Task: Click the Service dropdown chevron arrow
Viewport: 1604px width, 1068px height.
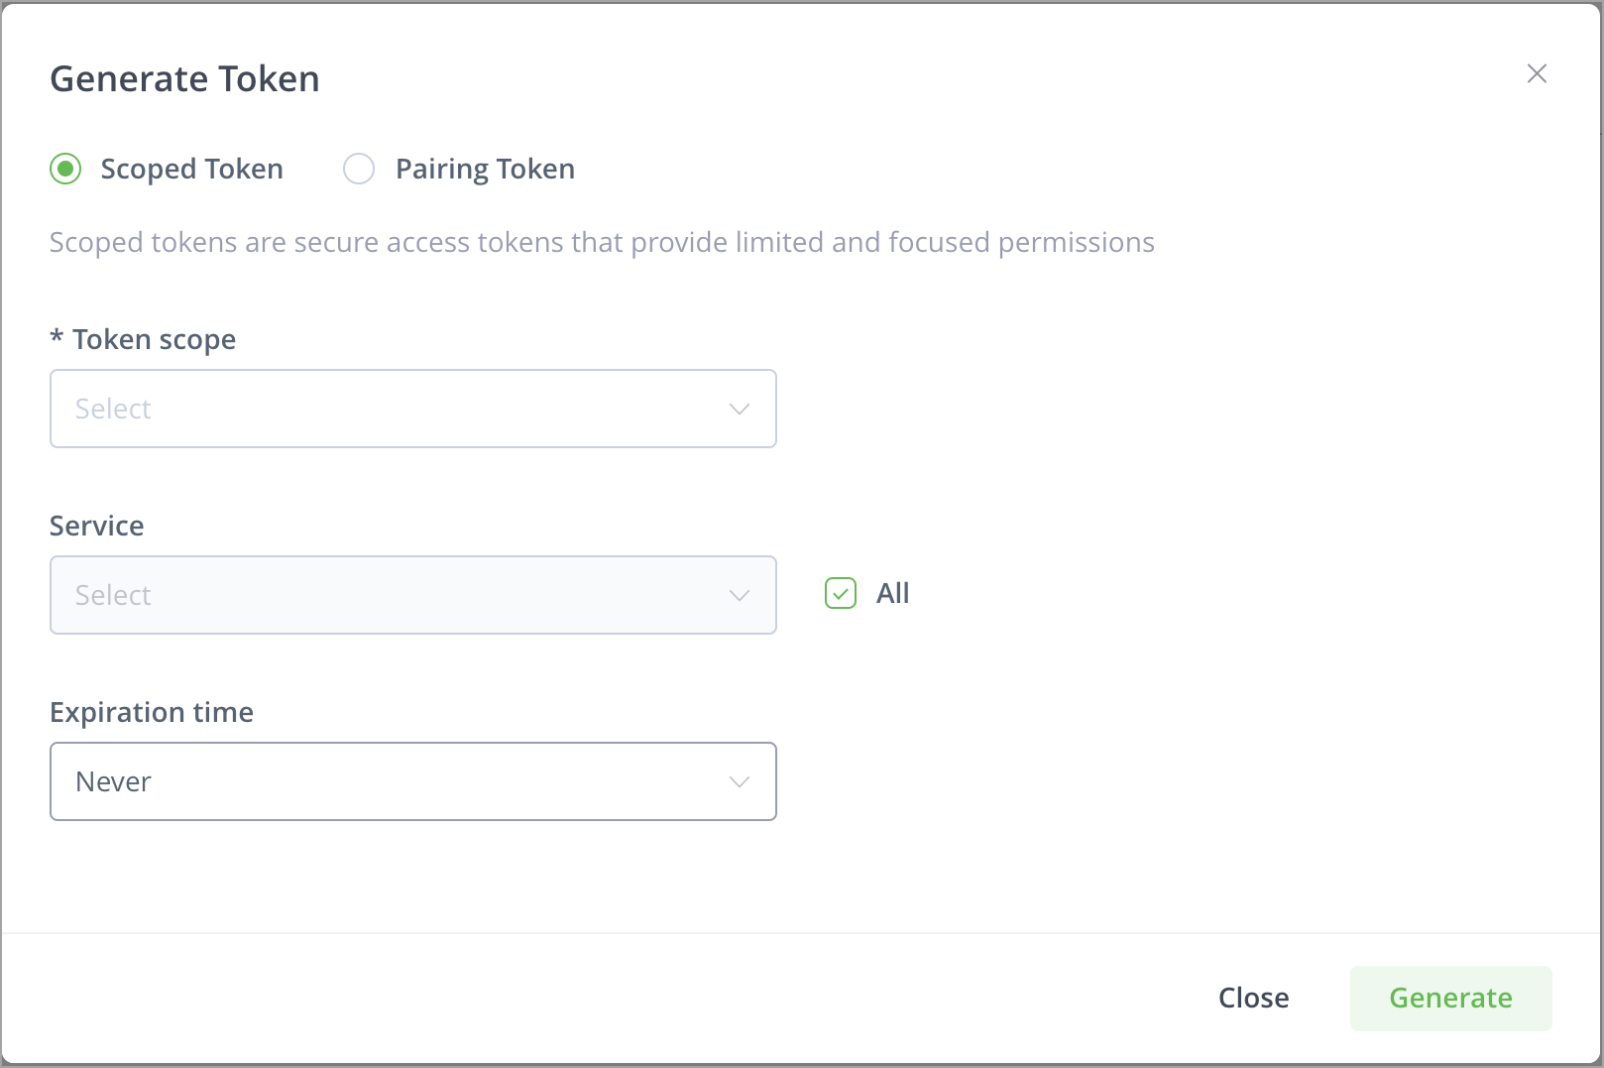Action: coord(739,595)
